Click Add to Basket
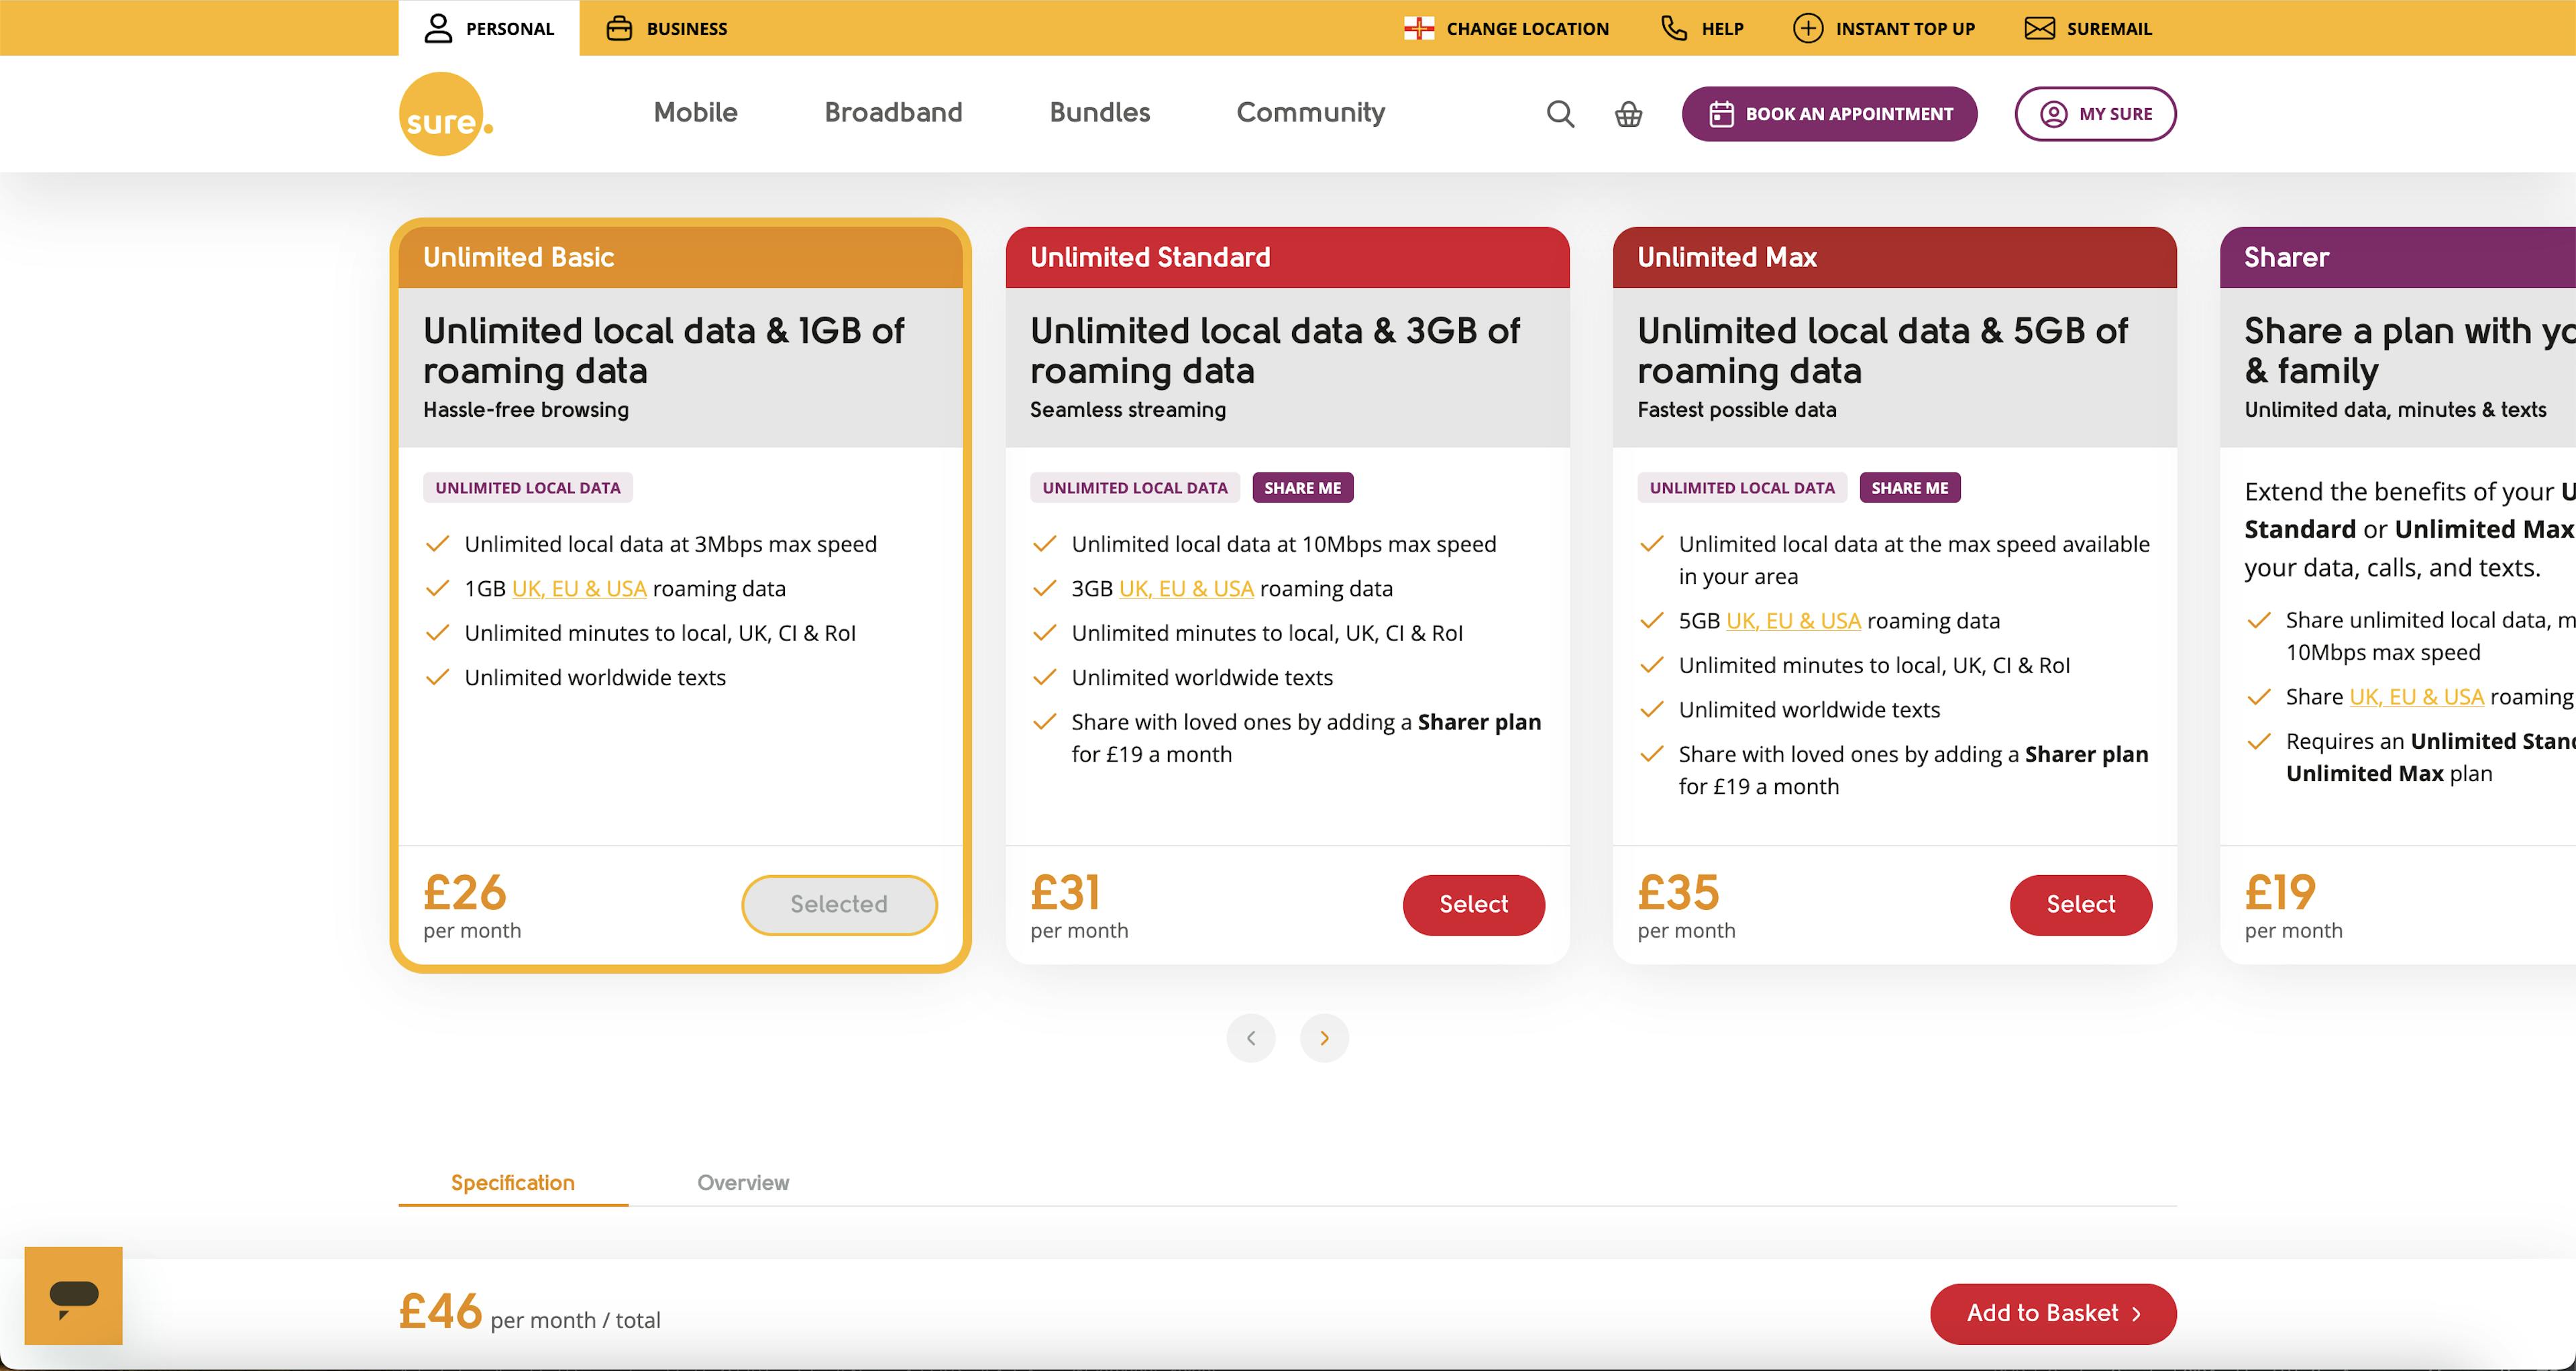The height and width of the screenshot is (1371, 2576). point(2053,1314)
